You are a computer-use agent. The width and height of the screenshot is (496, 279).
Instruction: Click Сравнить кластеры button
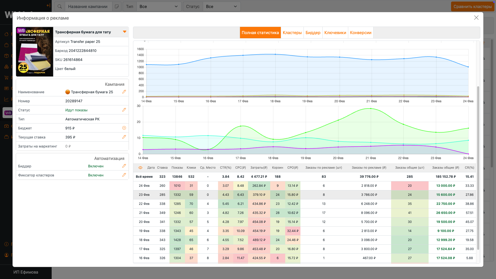click(x=472, y=6)
